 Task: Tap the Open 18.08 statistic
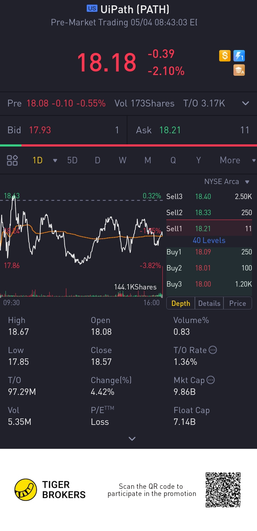(101, 326)
